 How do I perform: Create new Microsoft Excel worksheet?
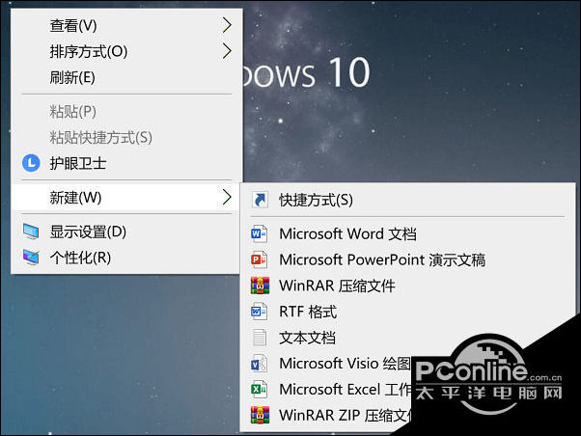coord(326,390)
